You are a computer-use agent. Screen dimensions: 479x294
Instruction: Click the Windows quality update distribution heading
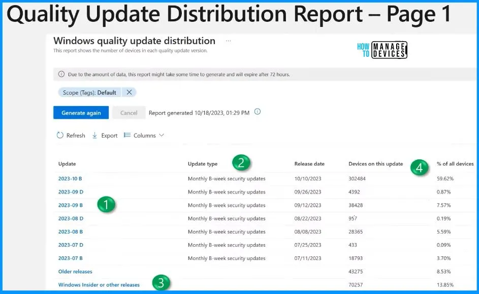coord(134,41)
